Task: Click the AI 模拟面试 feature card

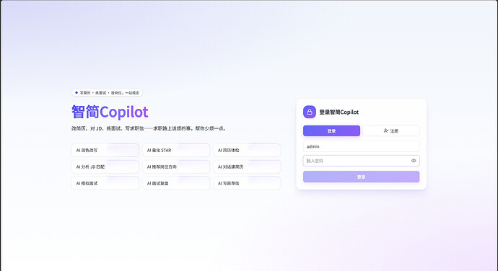Action: [105, 183]
